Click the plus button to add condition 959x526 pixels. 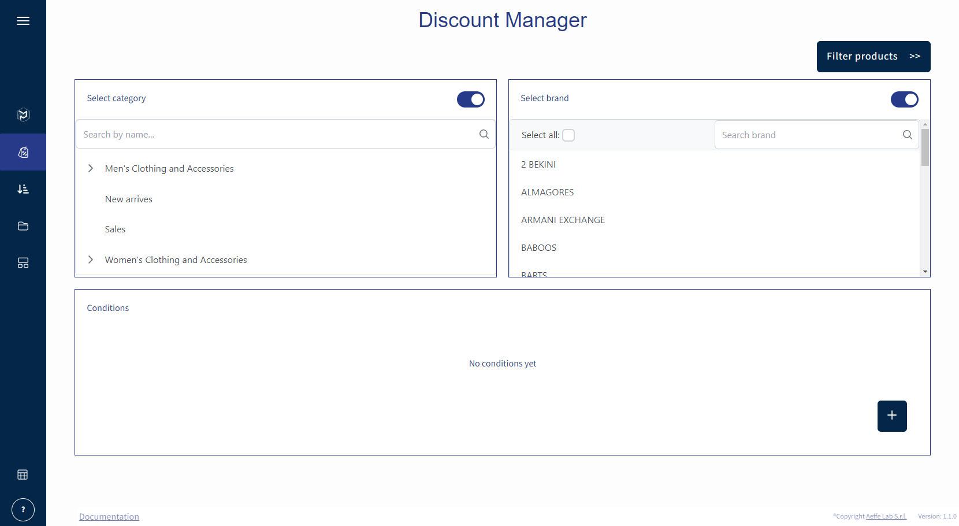tap(891, 416)
